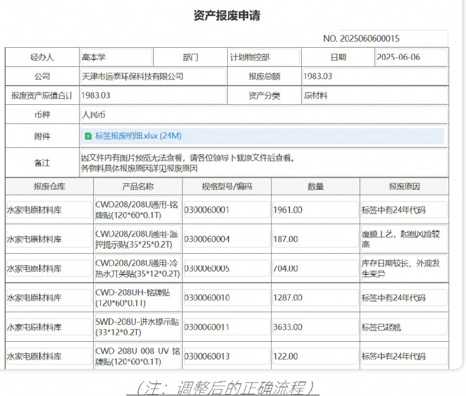Click the 报废原因 cell reading 标签已起翘
This screenshot has height=396, width=466.
pyautogui.click(x=404, y=327)
